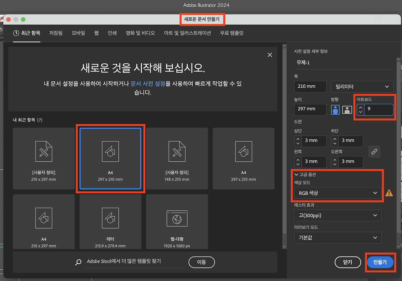The image size is (402, 281).
Task: Switch to the 무료 템플릿 tab
Action: click(232, 33)
